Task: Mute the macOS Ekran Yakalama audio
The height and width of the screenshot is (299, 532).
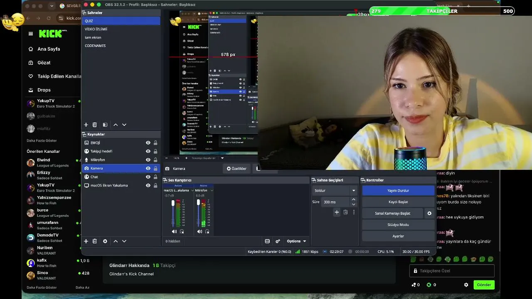Action: pos(174,232)
